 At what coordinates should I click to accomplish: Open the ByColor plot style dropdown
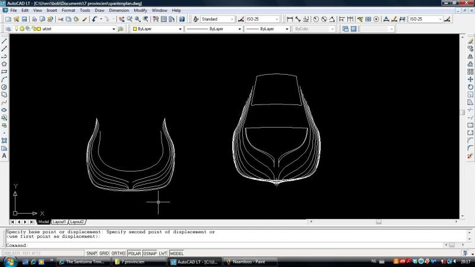point(332,29)
